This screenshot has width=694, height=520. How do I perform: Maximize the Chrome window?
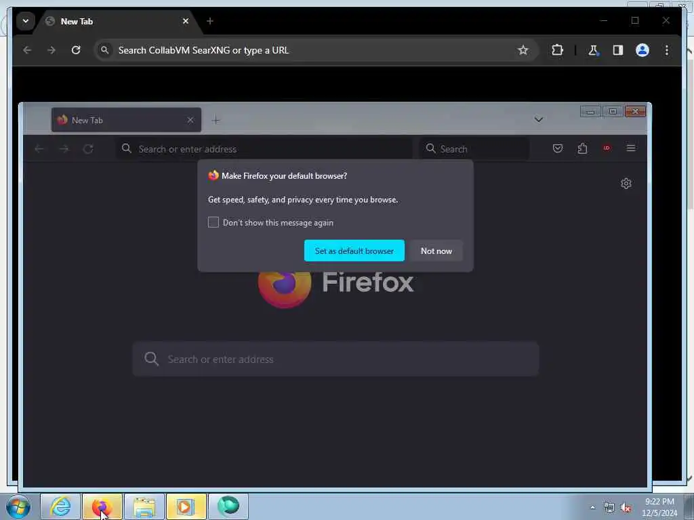tap(635, 20)
